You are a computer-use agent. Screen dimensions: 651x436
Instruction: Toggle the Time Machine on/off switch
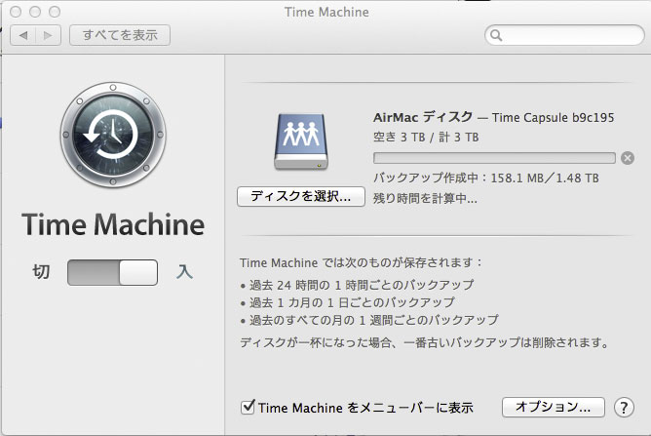point(112,273)
